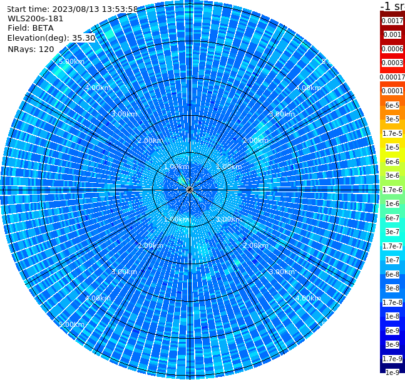Click the upper-left 3.00km range label
The width and height of the screenshot is (405, 380).
pos(124,114)
